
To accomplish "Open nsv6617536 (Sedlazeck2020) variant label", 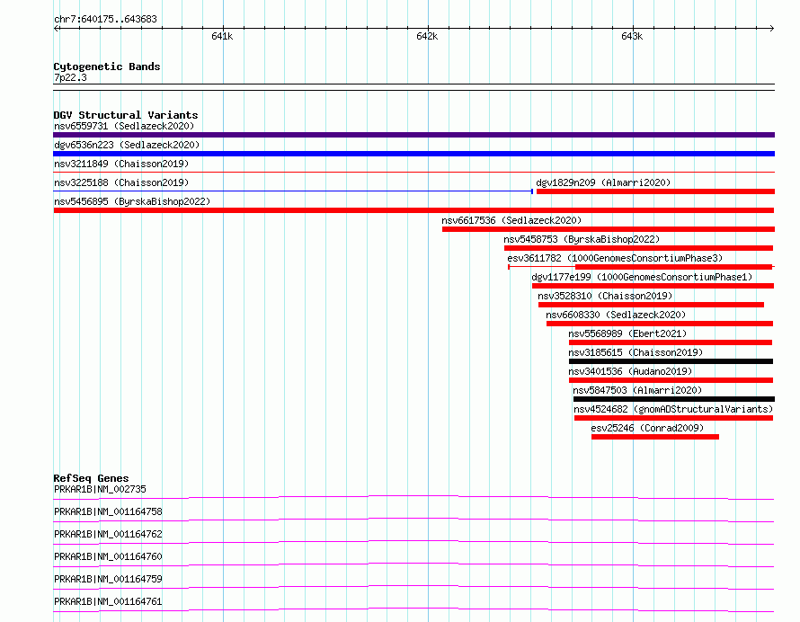I will click(511, 220).
